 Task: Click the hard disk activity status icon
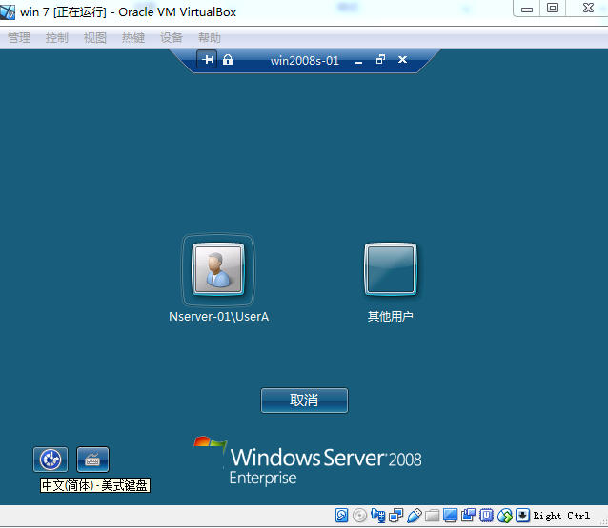pyautogui.click(x=341, y=516)
